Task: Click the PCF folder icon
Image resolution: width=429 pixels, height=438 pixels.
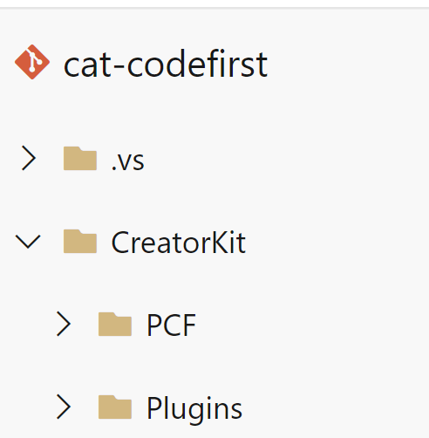Action: pyautogui.click(x=115, y=325)
